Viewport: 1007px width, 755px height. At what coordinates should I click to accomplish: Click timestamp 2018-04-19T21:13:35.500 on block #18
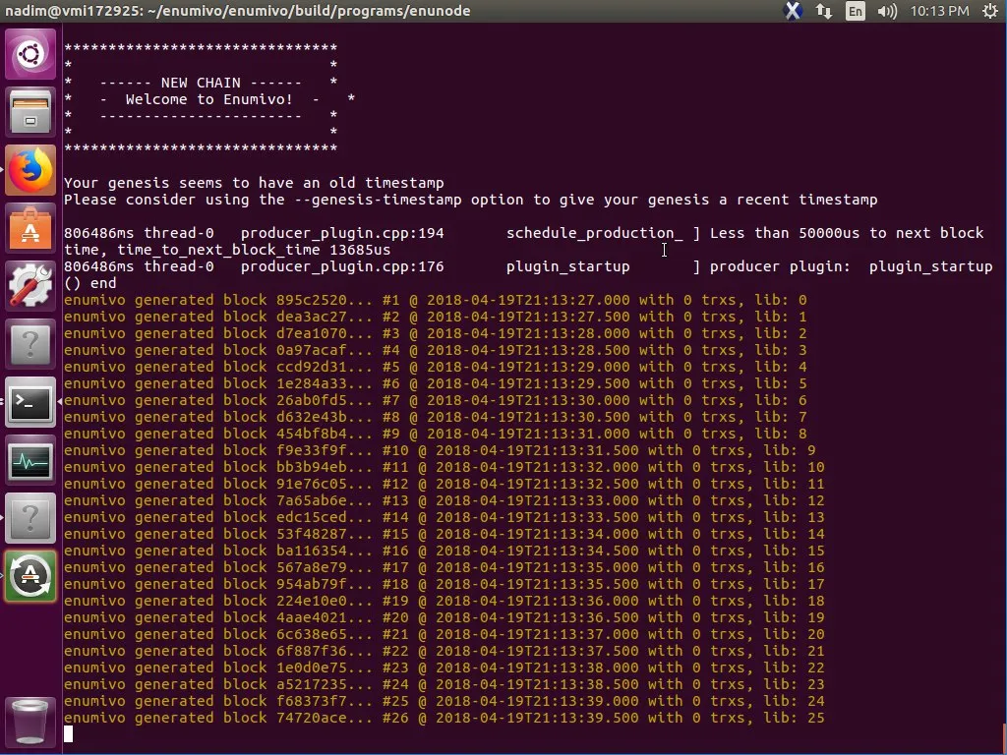coord(537,584)
